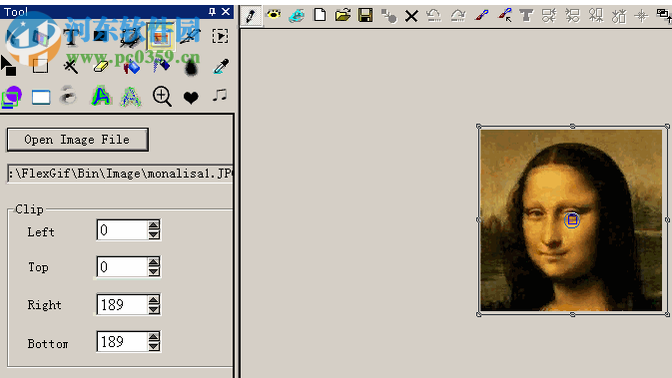Click the paintbrush with cursor icon

[x=505, y=16]
